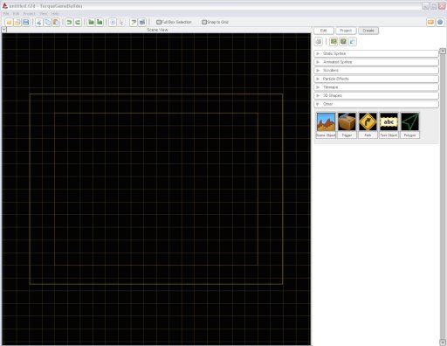The height and width of the screenshot is (346, 447).
Task: Click the panel scrollbar down arrow
Action: point(443,342)
